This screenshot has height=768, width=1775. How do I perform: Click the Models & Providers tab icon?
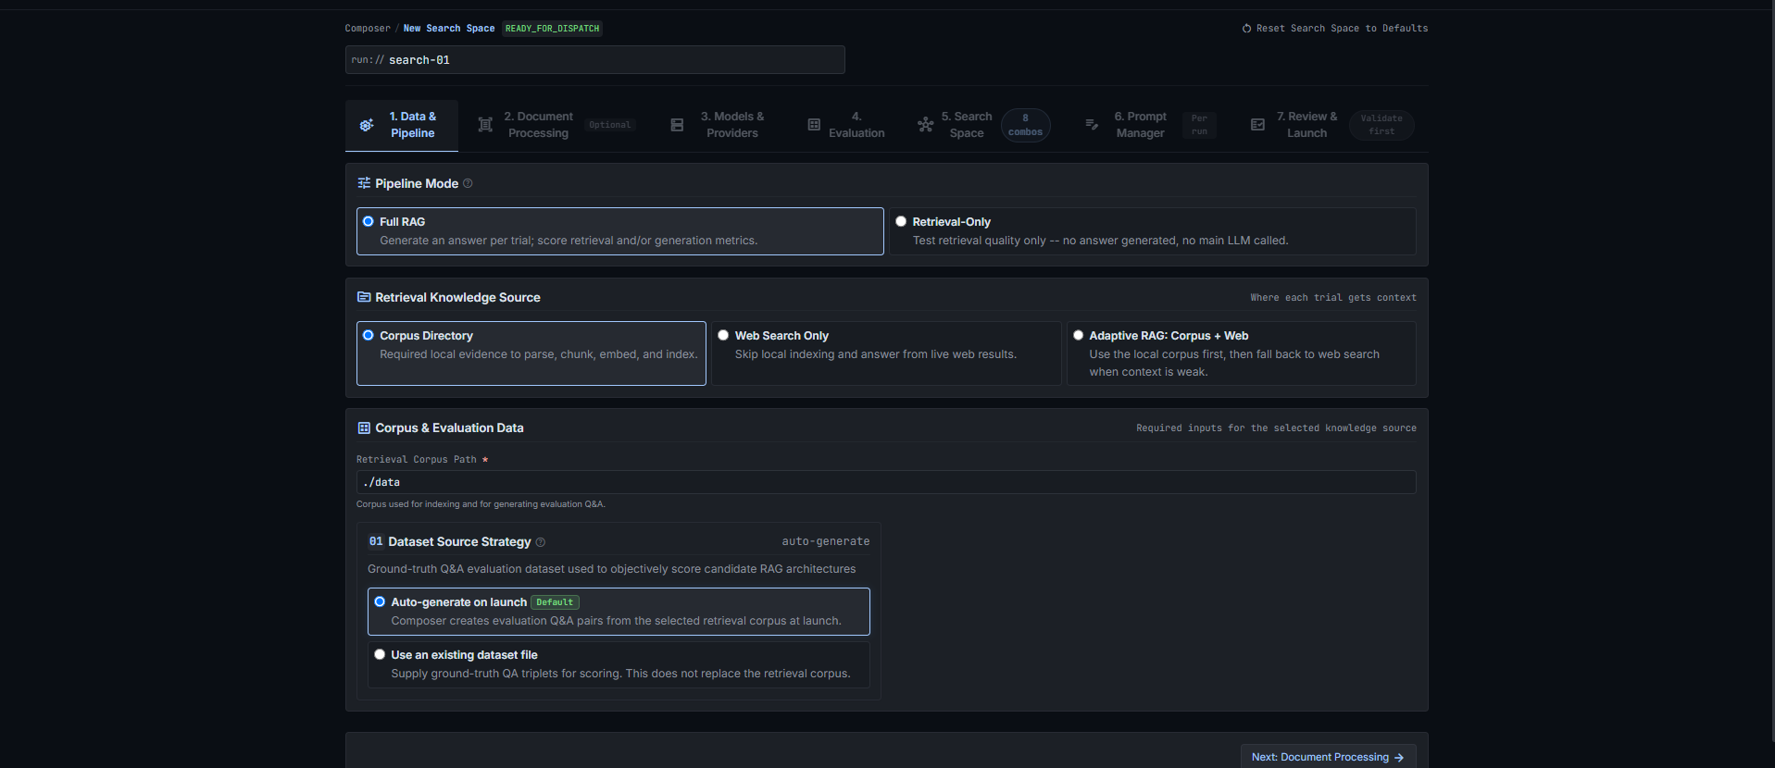tap(677, 125)
